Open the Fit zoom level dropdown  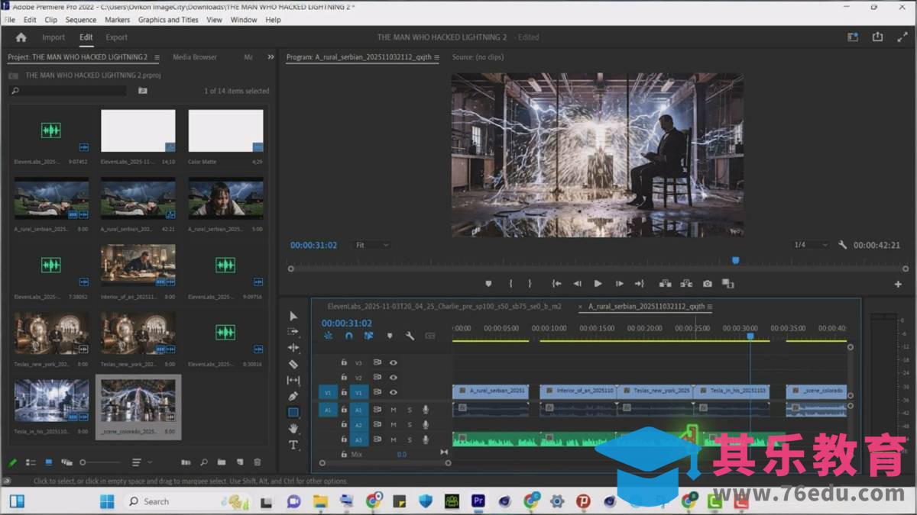coord(373,245)
